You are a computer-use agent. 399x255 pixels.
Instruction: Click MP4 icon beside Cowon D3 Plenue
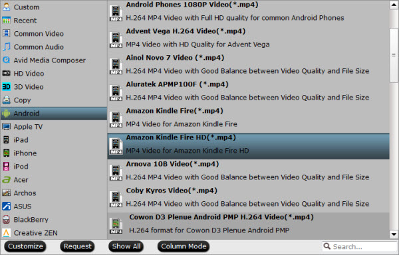pyautogui.click(x=116, y=226)
